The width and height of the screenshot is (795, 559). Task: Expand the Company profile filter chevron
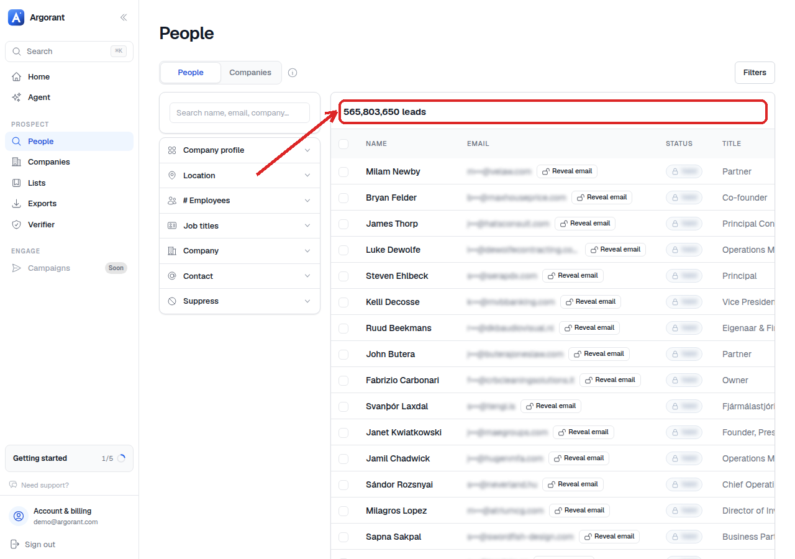pyautogui.click(x=307, y=150)
